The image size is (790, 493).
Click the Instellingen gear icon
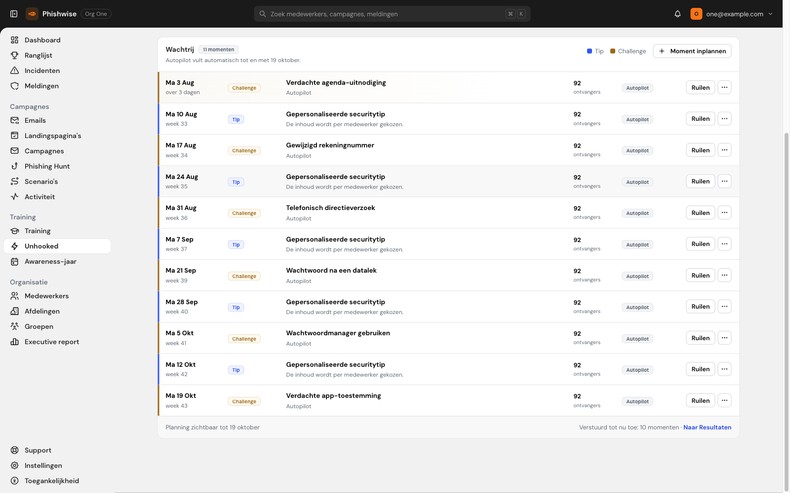tap(15, 465)
